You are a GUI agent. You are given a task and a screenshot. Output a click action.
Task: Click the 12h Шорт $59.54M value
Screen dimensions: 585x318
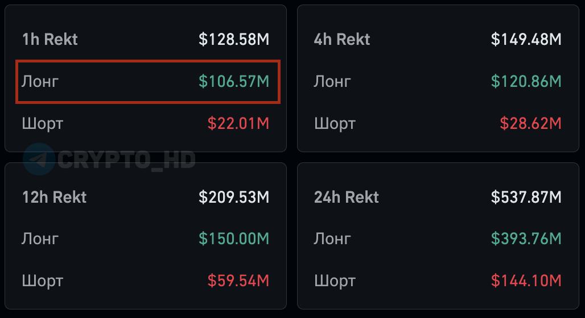(238, 281)
